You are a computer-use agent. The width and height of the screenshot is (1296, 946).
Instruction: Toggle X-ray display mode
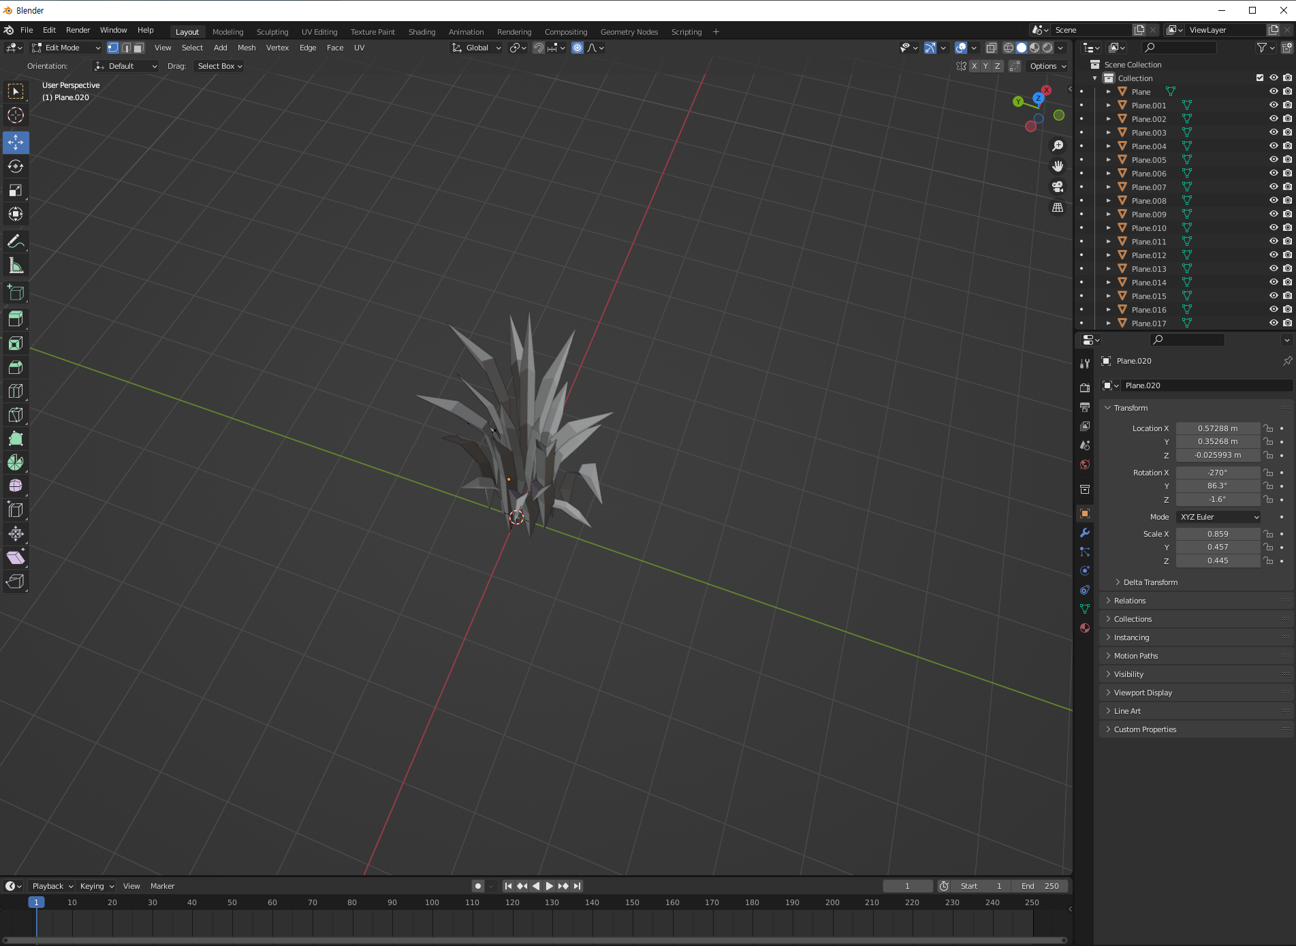click(x=992, y=48)
